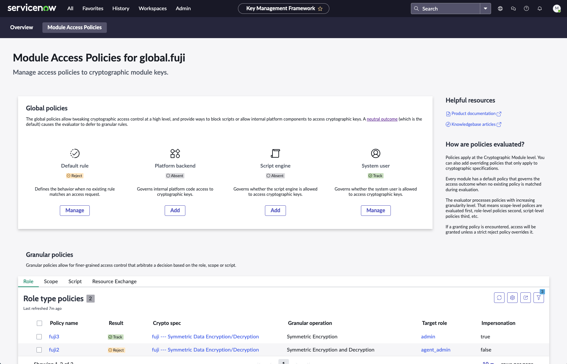Select all policies header checkbox
Viewport: 567px width, 364px height.
coord(39,323)
